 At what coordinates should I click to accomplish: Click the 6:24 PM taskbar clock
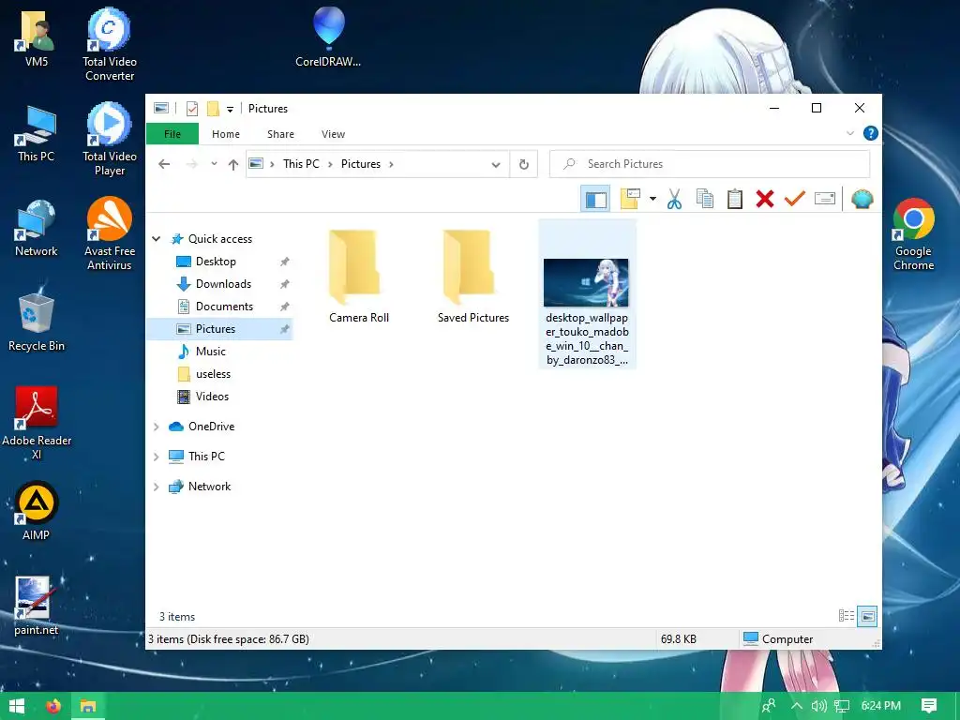coord(881,706)
